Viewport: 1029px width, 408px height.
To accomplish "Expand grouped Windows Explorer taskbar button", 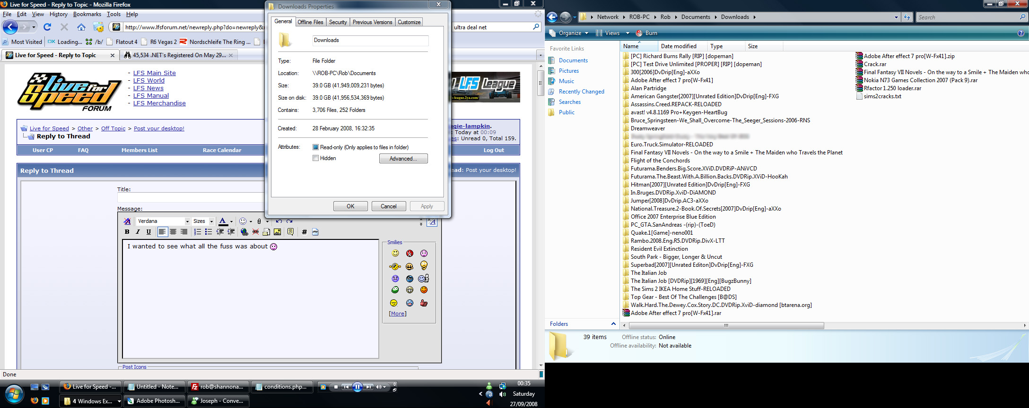I will point(90,401).
